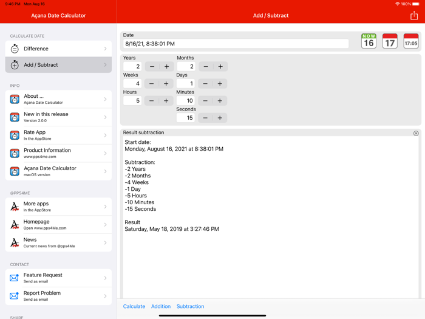Edit the Weeks value field 4
Image resolution: width=425 pixels, height=319 pixels.
click(x=132, y=84)
